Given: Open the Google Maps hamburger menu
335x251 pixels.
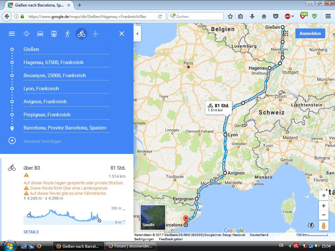Looking at the screenshot, I should [x=12, y=34].
